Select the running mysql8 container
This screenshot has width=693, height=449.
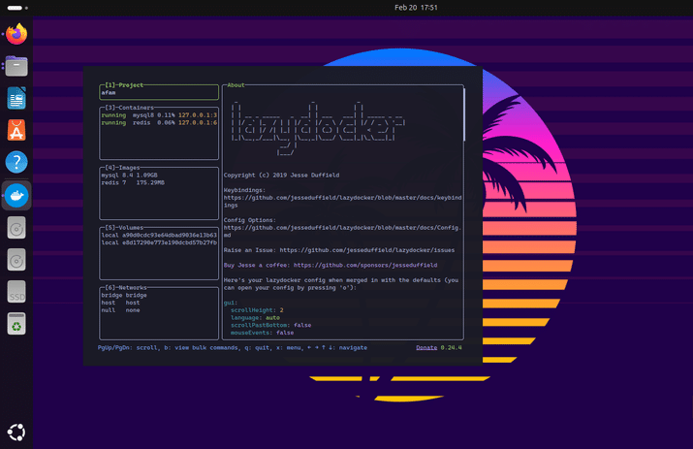pos(159,115)
